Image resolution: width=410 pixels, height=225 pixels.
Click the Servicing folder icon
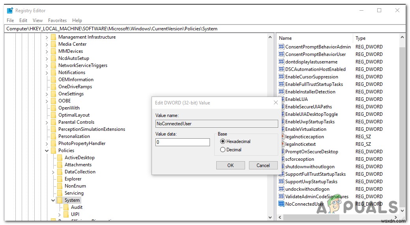click(60, 193)
